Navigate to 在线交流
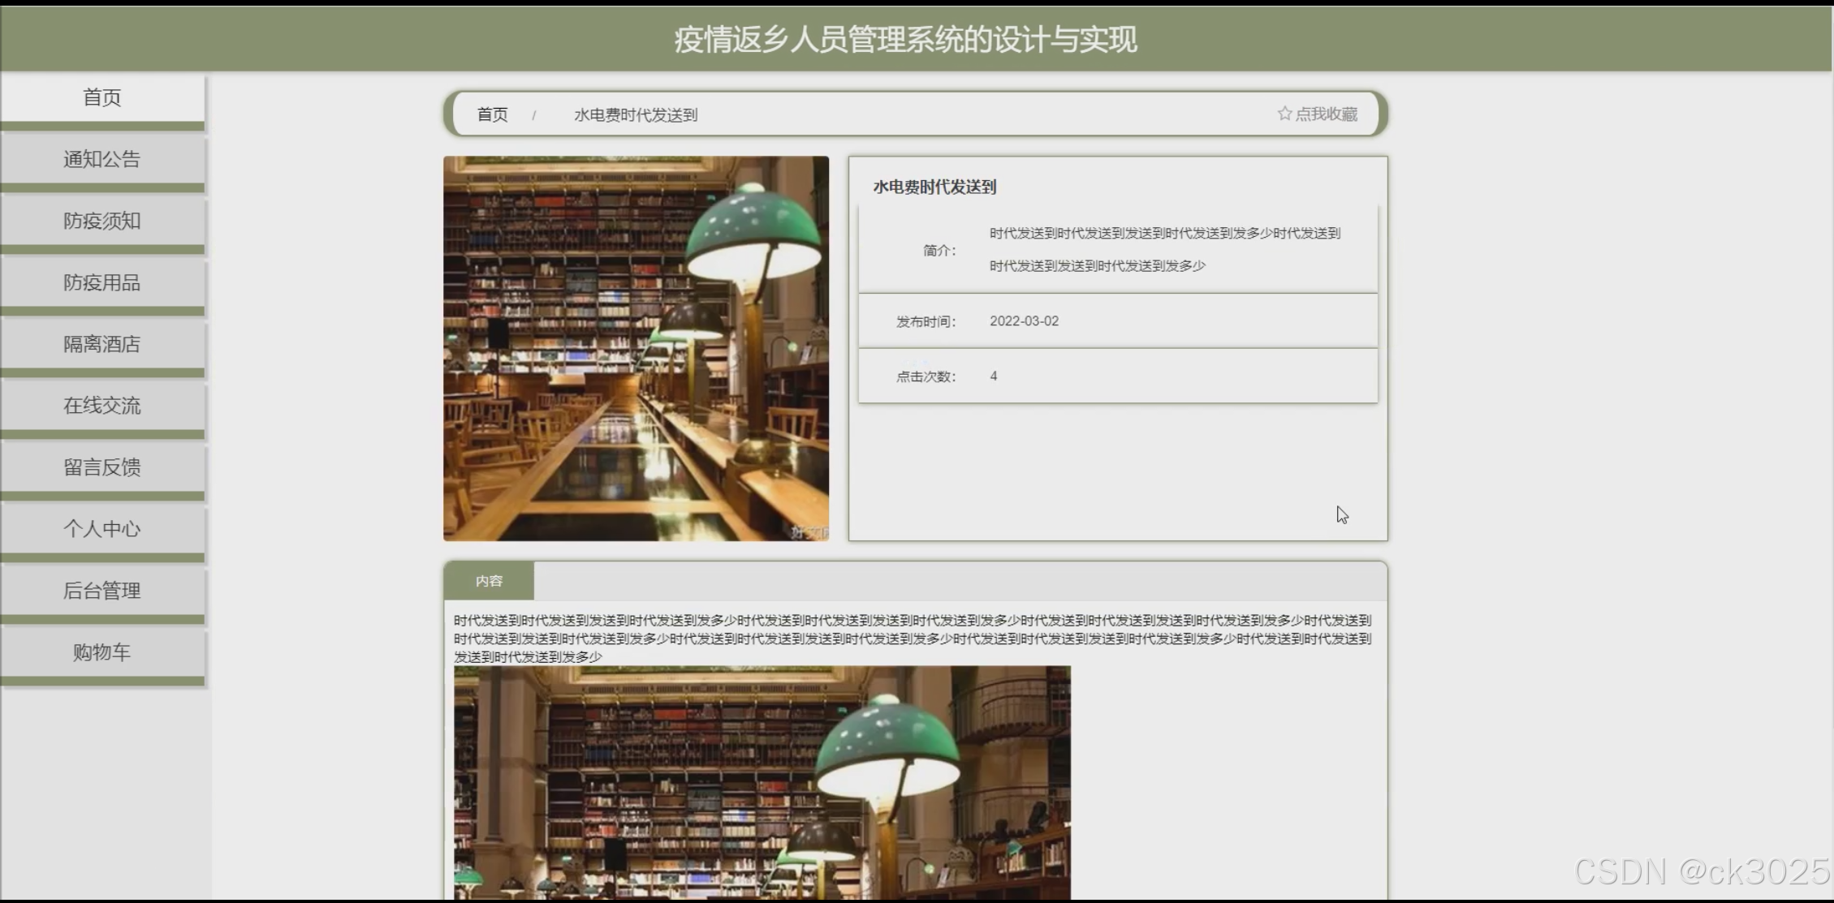Screen dimensions: 1834x903 pyautogui.click(x=102, y=406)
